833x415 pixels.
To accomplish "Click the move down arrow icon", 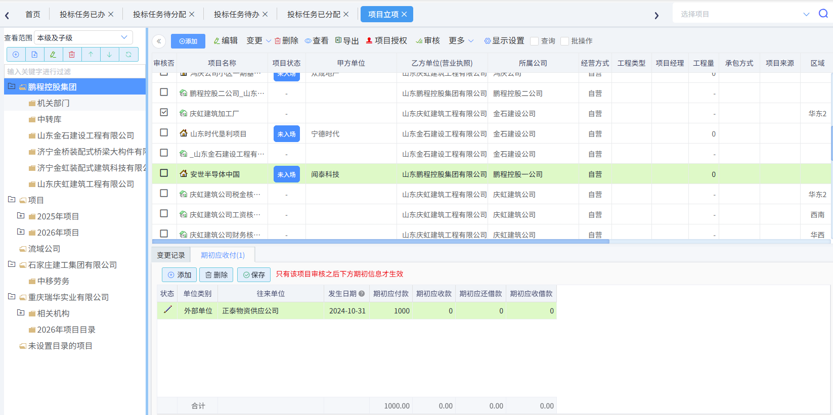I will (109, 55).
